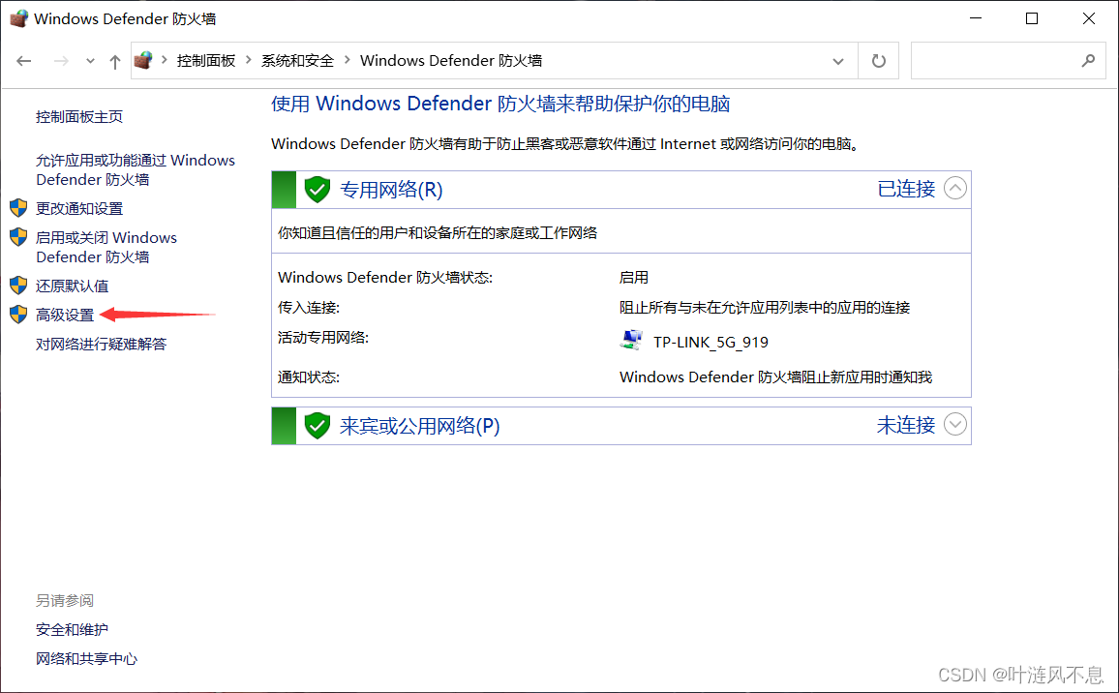This screenshot has width=1119, height=693.
Task: Open 允许应用或功能通过 Windows Defender 防火墙
Action: coord(136,169)
